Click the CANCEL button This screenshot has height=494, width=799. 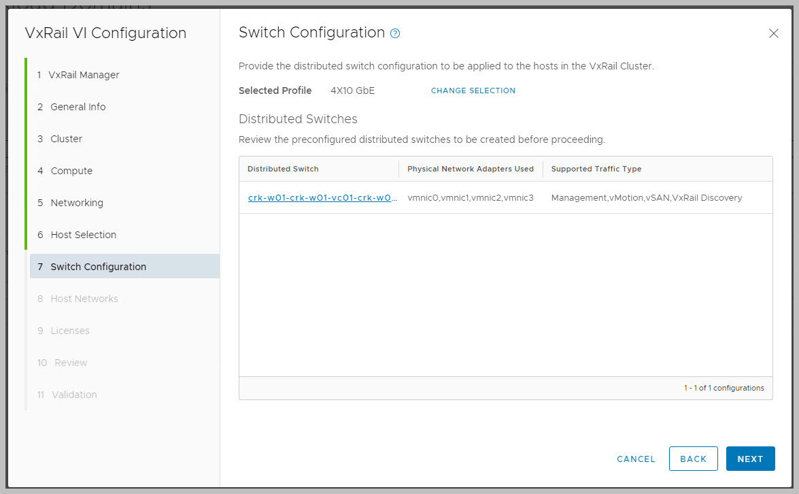tap(636, 459)
